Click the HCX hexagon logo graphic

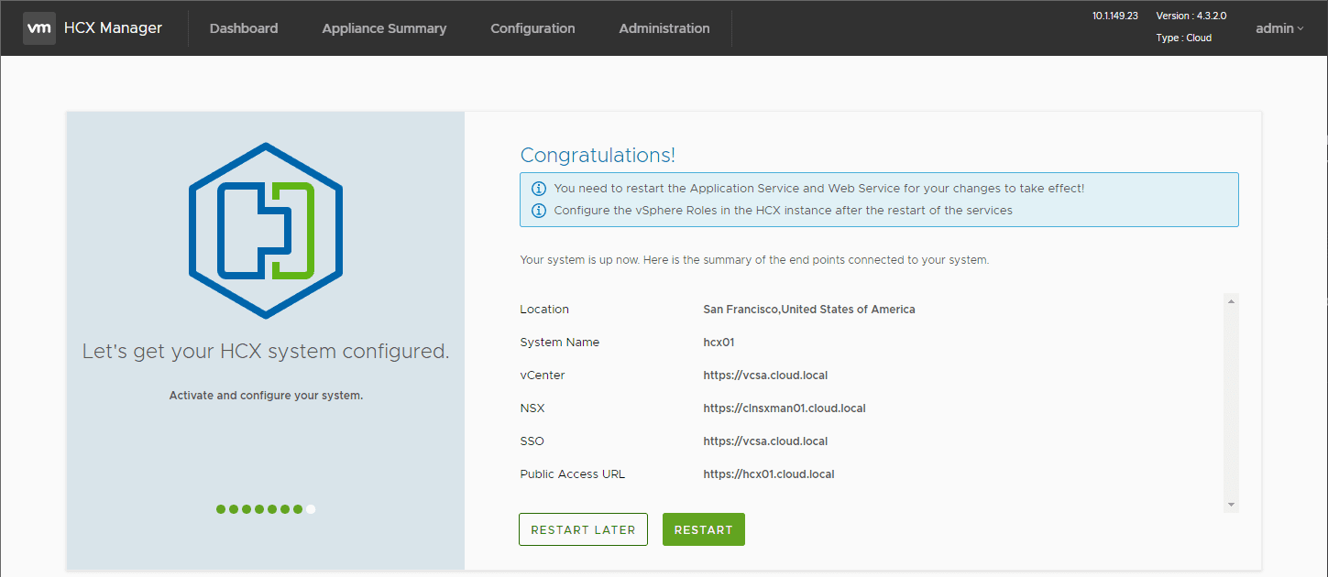(265, 229)
